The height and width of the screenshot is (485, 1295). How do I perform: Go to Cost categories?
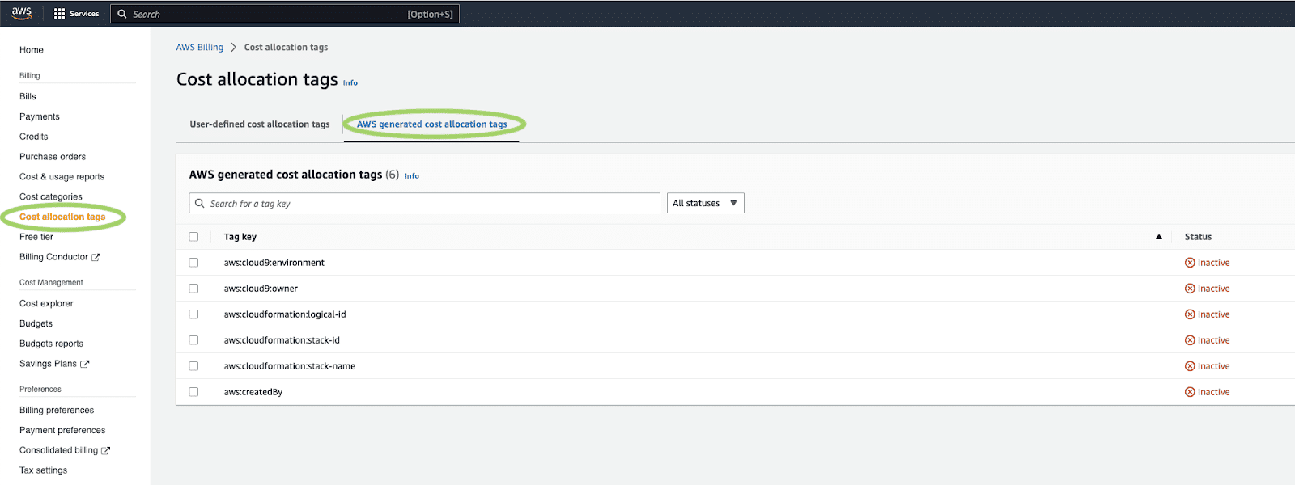(x=51, y=197)
